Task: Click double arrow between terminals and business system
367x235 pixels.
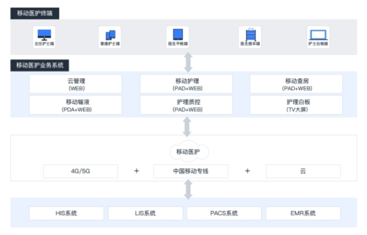Action: click(188, 62)
